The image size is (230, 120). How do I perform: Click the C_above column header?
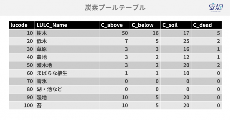click(x=114, y=25)
